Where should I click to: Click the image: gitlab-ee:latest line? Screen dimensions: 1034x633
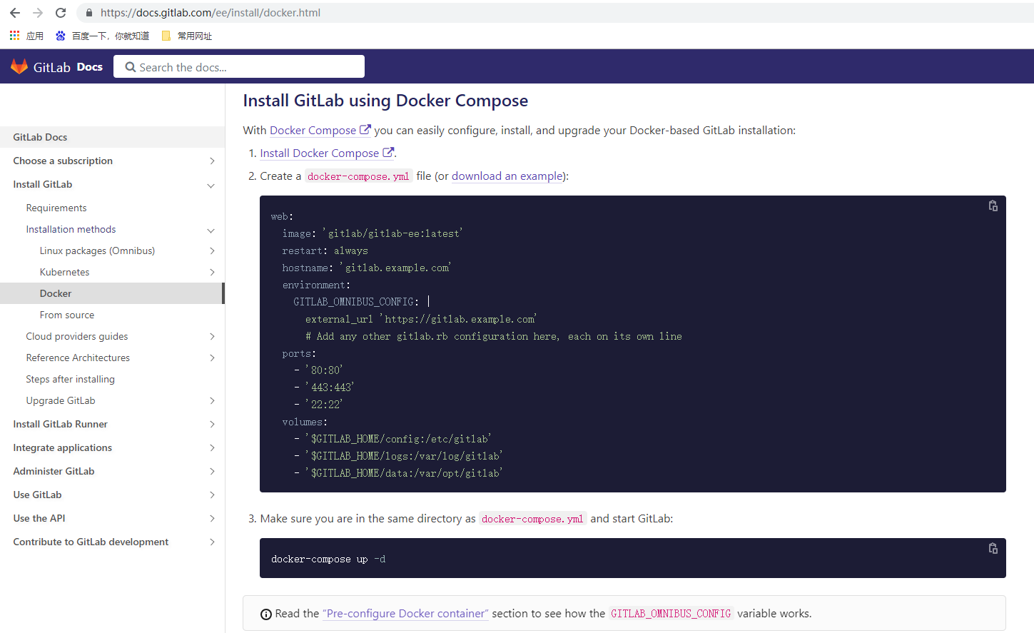[x=372, y=233]
